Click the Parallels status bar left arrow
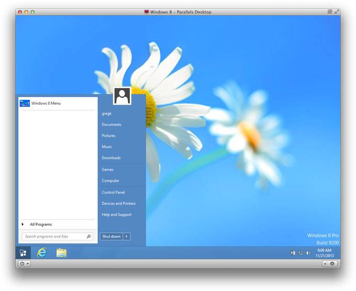This screenshot has width=356, height=291. tap(325, 264)
